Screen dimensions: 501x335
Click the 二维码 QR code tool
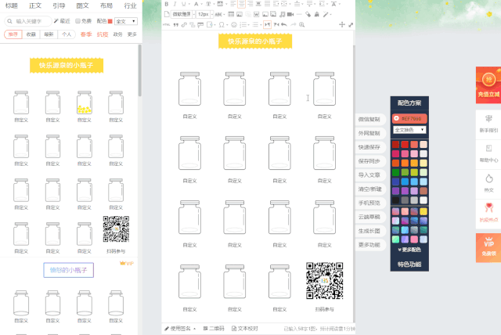212,329
